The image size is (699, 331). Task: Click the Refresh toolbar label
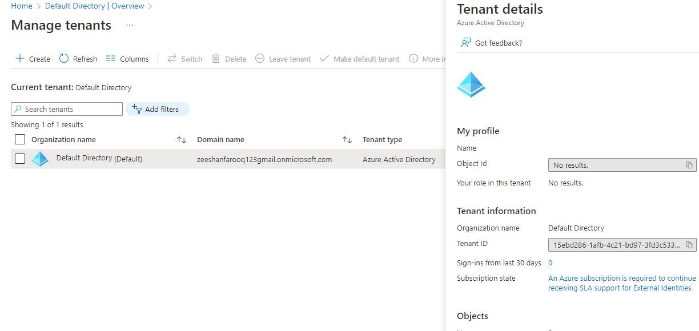point(85,59)
